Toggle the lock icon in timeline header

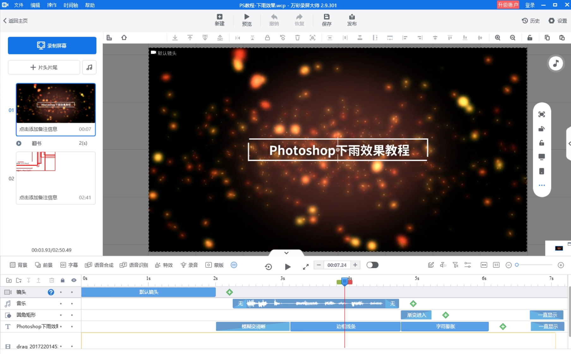tap(63, 280)
